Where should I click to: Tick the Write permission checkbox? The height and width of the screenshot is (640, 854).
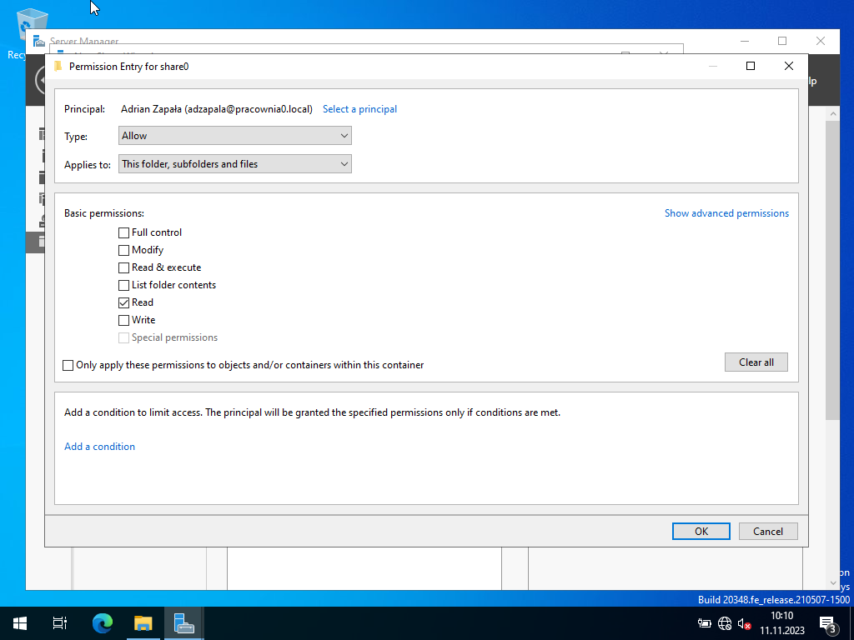coord(124,320)
